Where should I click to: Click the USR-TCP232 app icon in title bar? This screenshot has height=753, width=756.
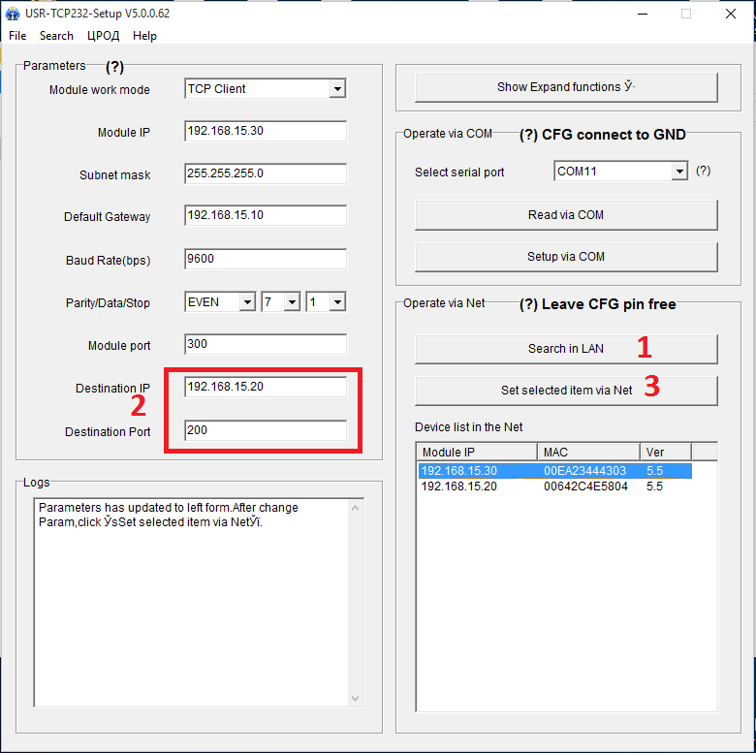pyautogui.click(x=13, y=15)
